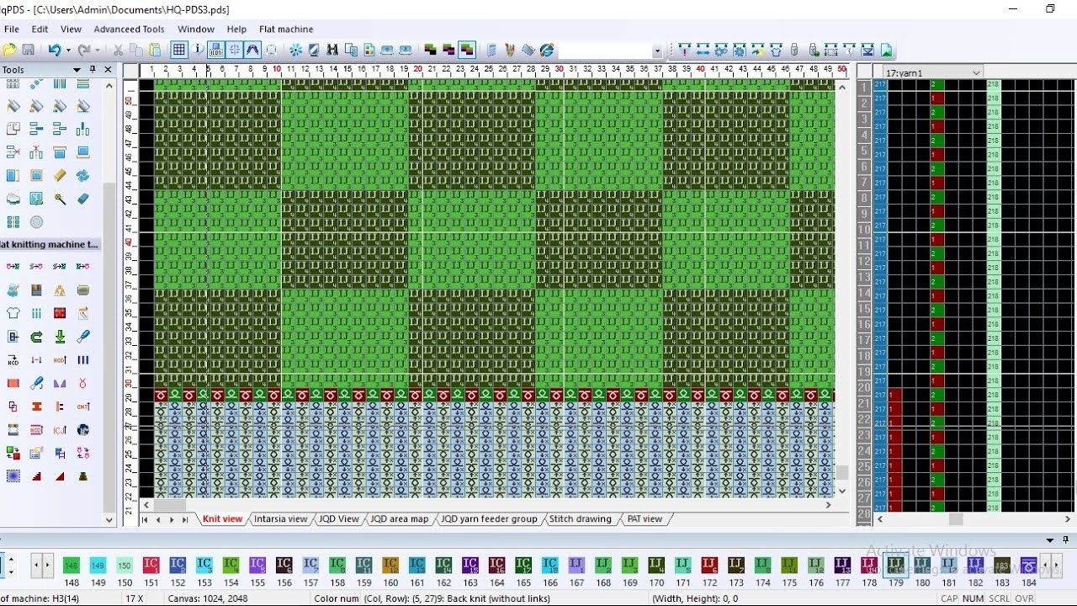Click the machine gear settings icon
This screenshot has height=606, width=1077.
(739, 50)
